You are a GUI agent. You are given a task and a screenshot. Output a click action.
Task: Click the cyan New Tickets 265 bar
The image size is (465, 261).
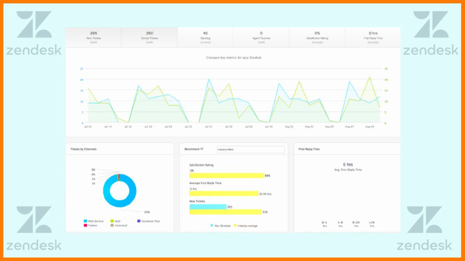[x=208, y=207]
